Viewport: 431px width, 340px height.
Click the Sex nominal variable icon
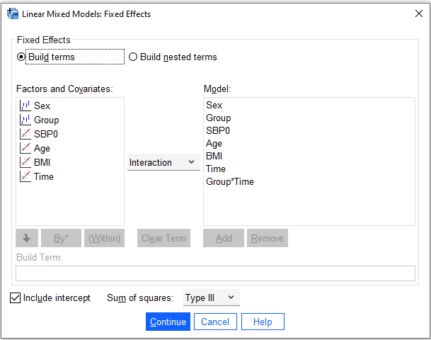(25, 106)
